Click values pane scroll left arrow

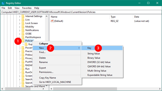point(51,89)
